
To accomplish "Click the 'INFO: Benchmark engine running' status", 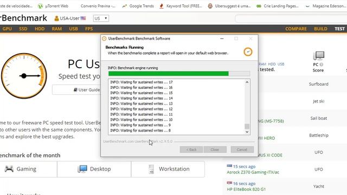I will tap(133, 68).
